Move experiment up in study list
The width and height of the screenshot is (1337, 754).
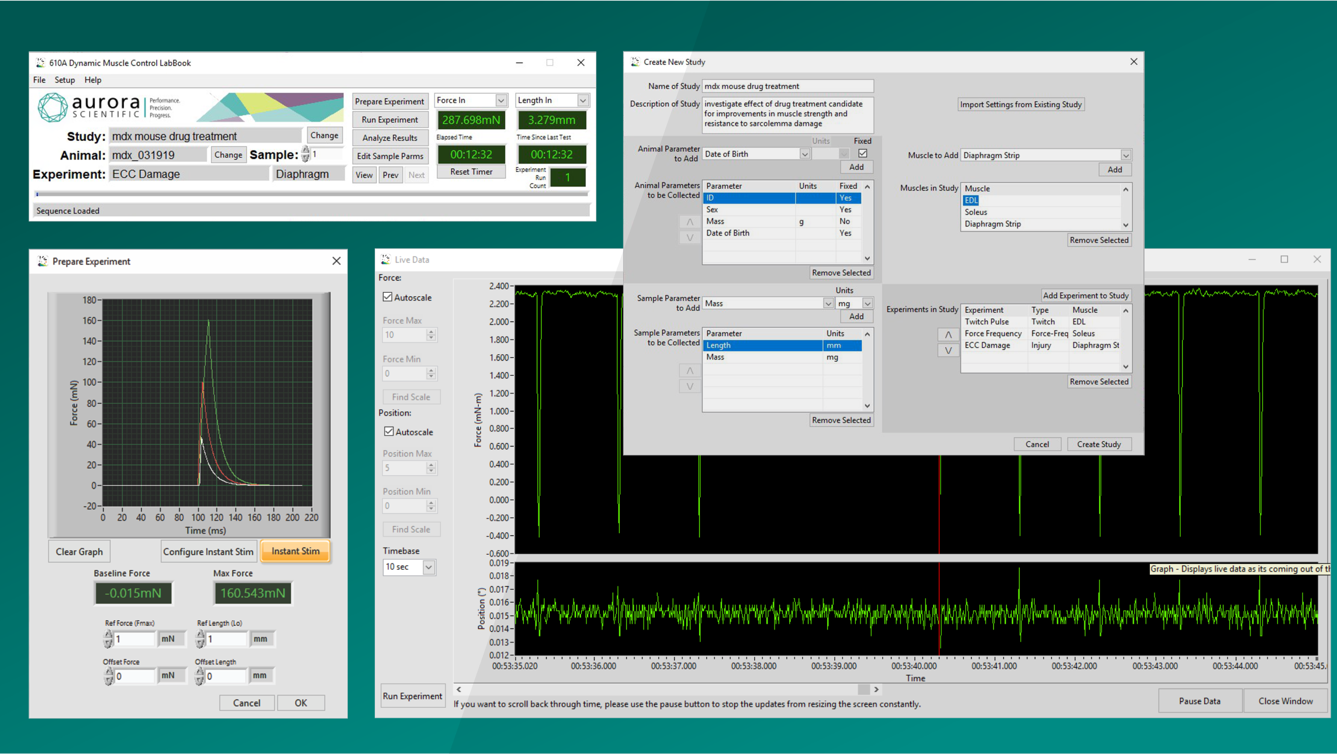pyautogui.click(x=948, y=334)
